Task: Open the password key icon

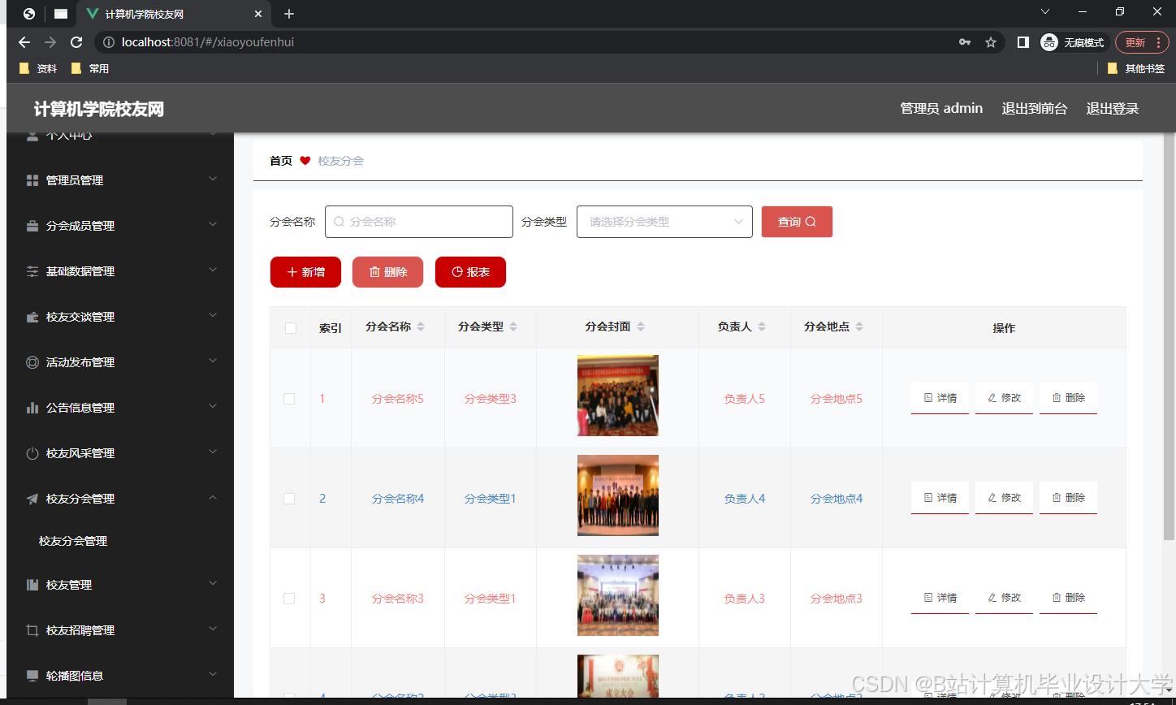Action: click(x=965, y=42)
